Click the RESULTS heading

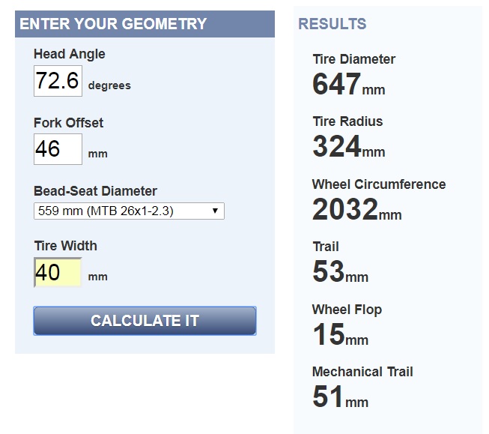click(x=332, y=24)
